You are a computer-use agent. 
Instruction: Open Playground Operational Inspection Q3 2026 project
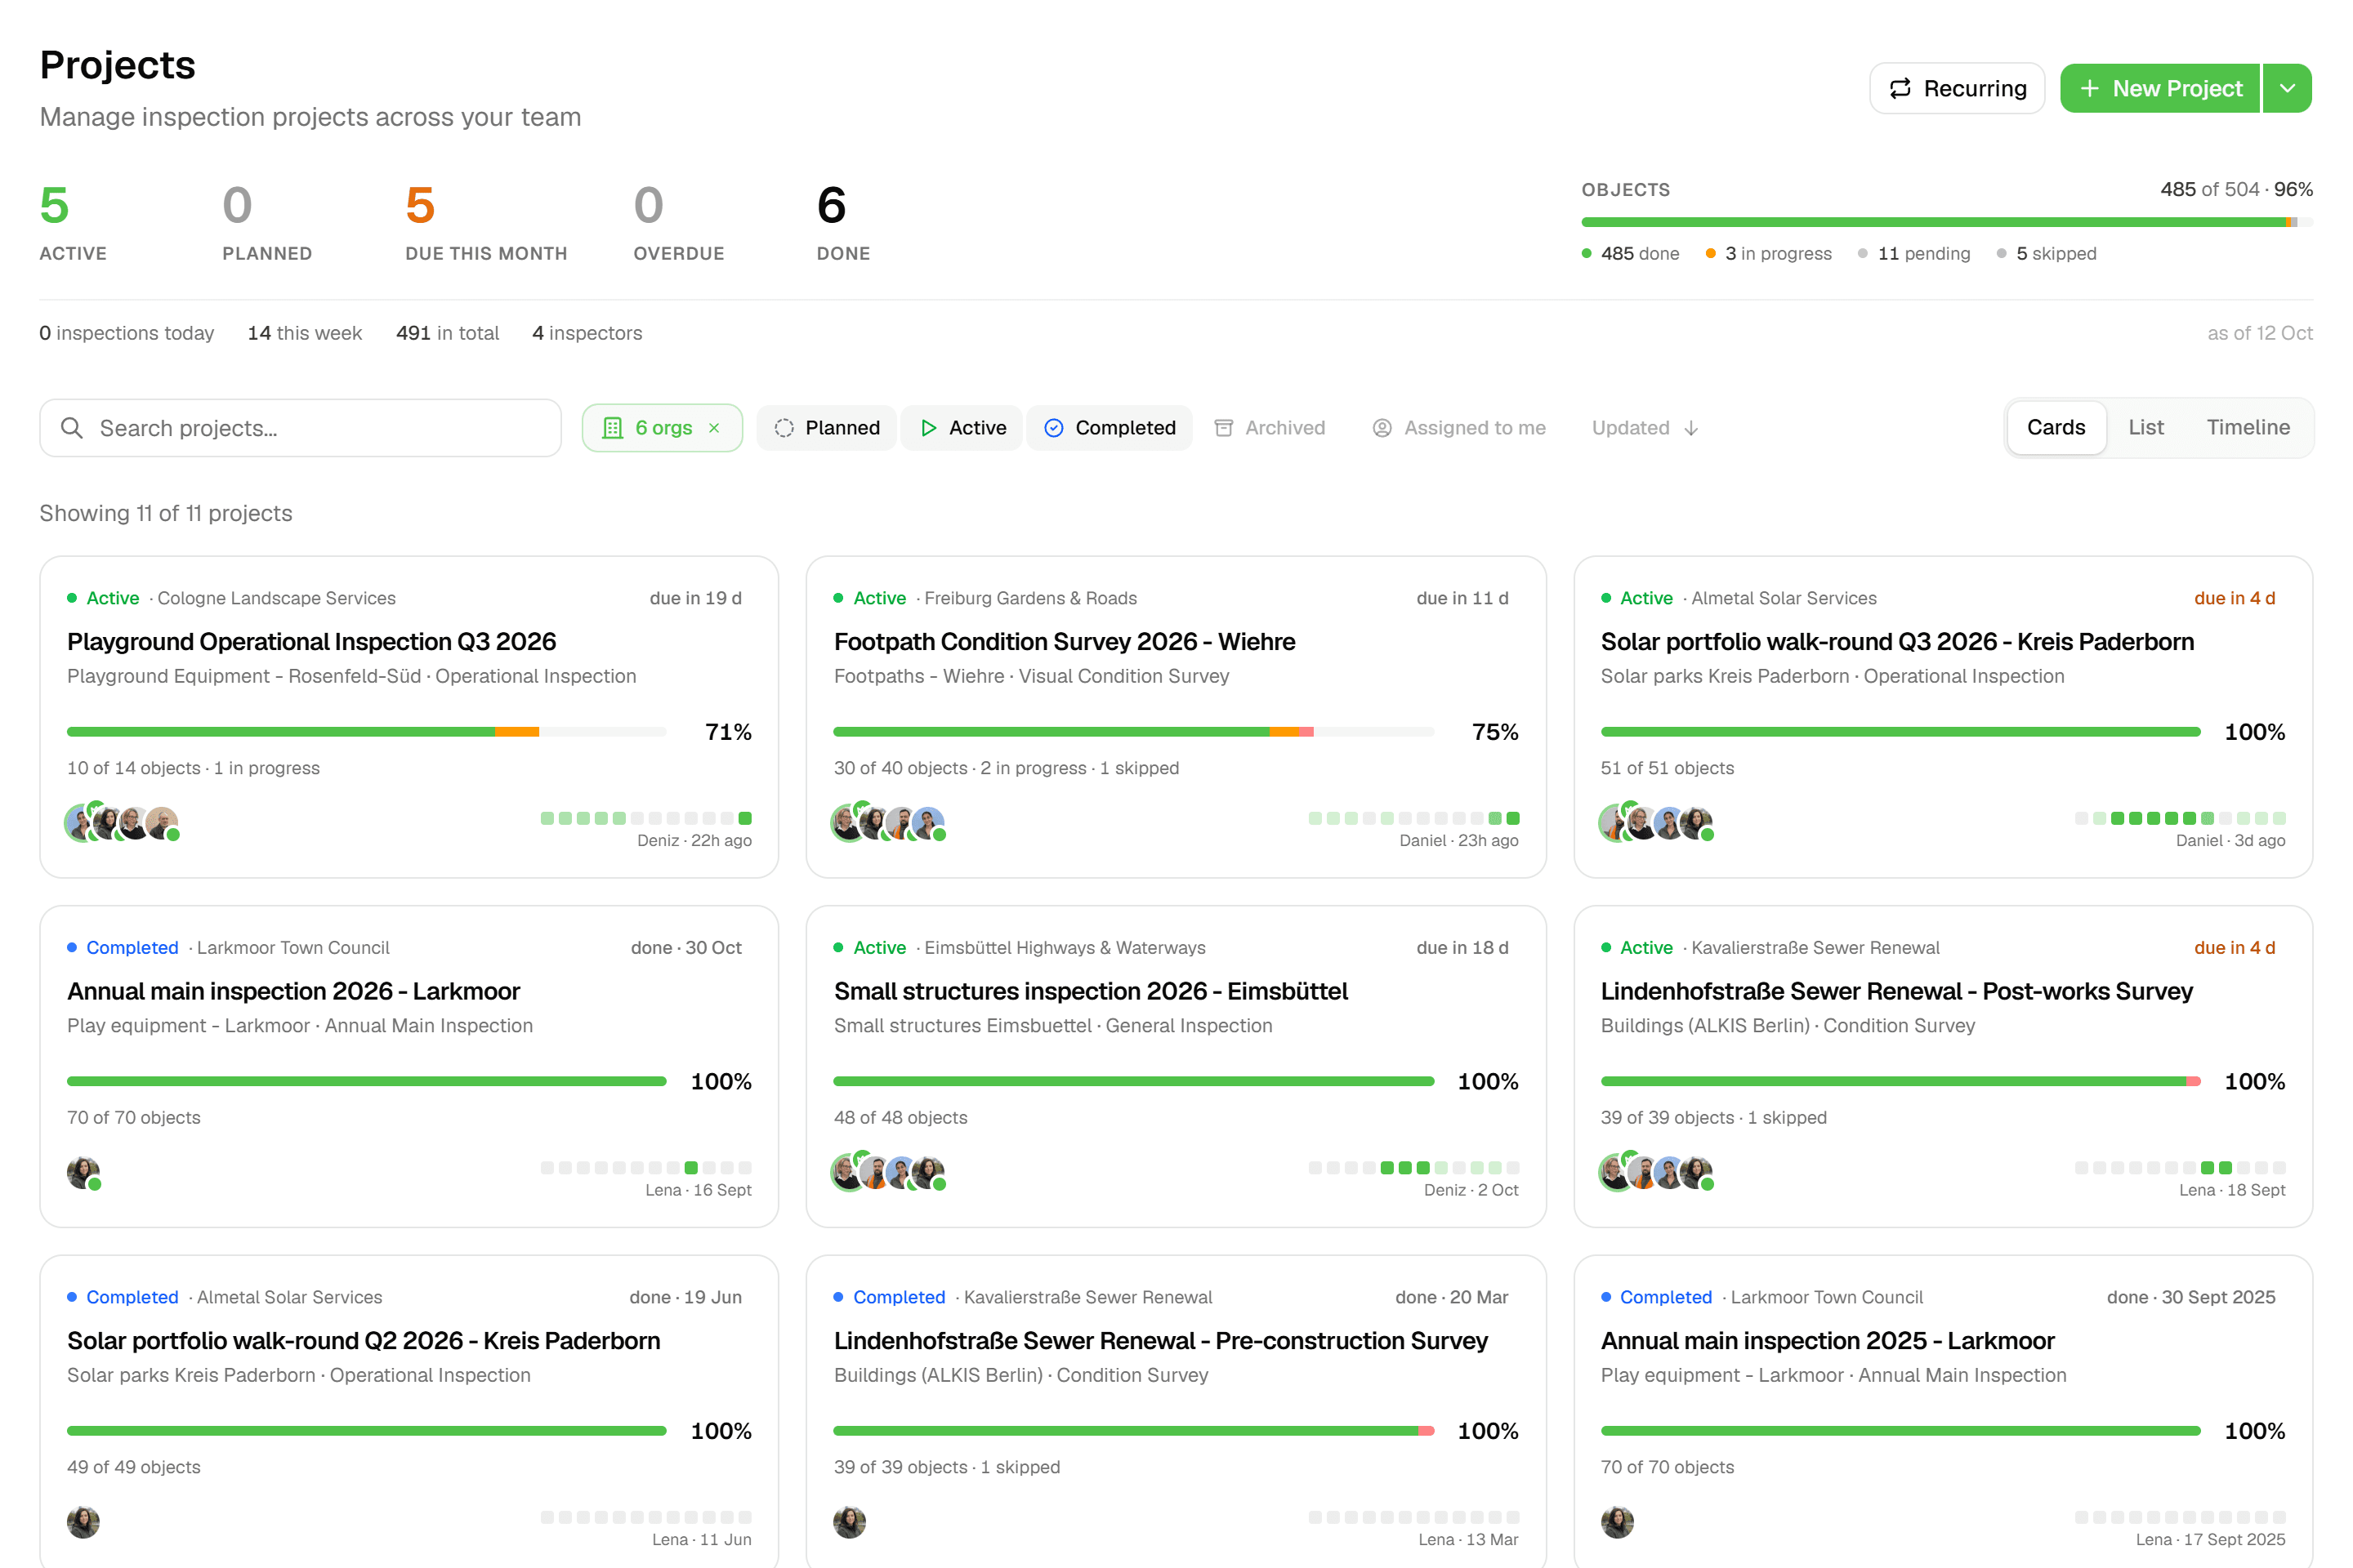point(311,642)
